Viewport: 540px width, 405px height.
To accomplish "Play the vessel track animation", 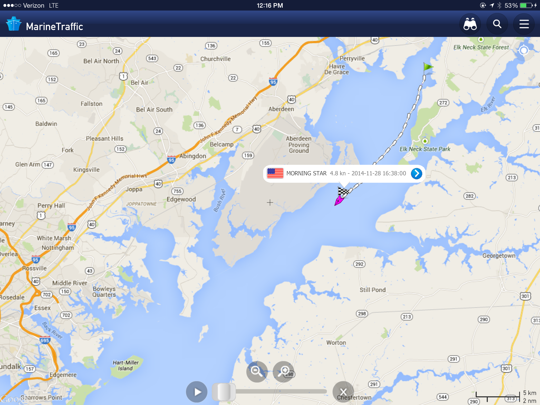I will [197, 392].
